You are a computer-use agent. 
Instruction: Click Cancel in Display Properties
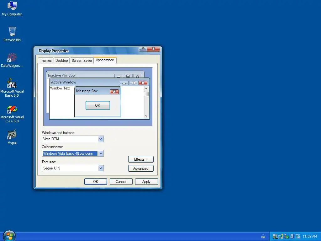(x=121, y=182)
